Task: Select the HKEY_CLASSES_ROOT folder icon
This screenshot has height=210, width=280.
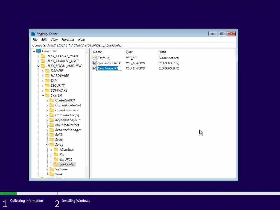Action: click(x=43, y=56)
